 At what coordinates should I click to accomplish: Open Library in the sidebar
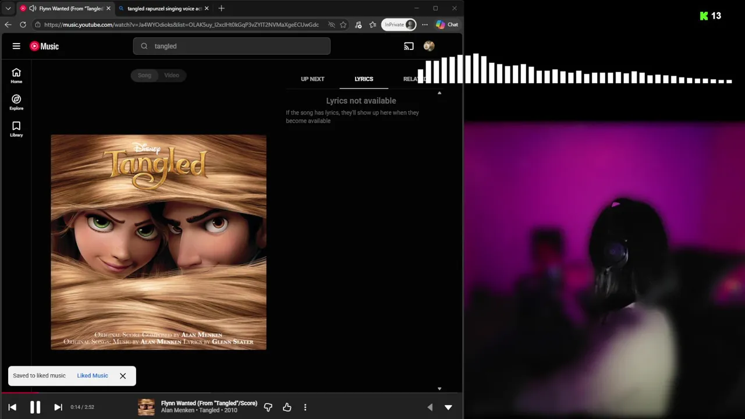coord(16,129)
